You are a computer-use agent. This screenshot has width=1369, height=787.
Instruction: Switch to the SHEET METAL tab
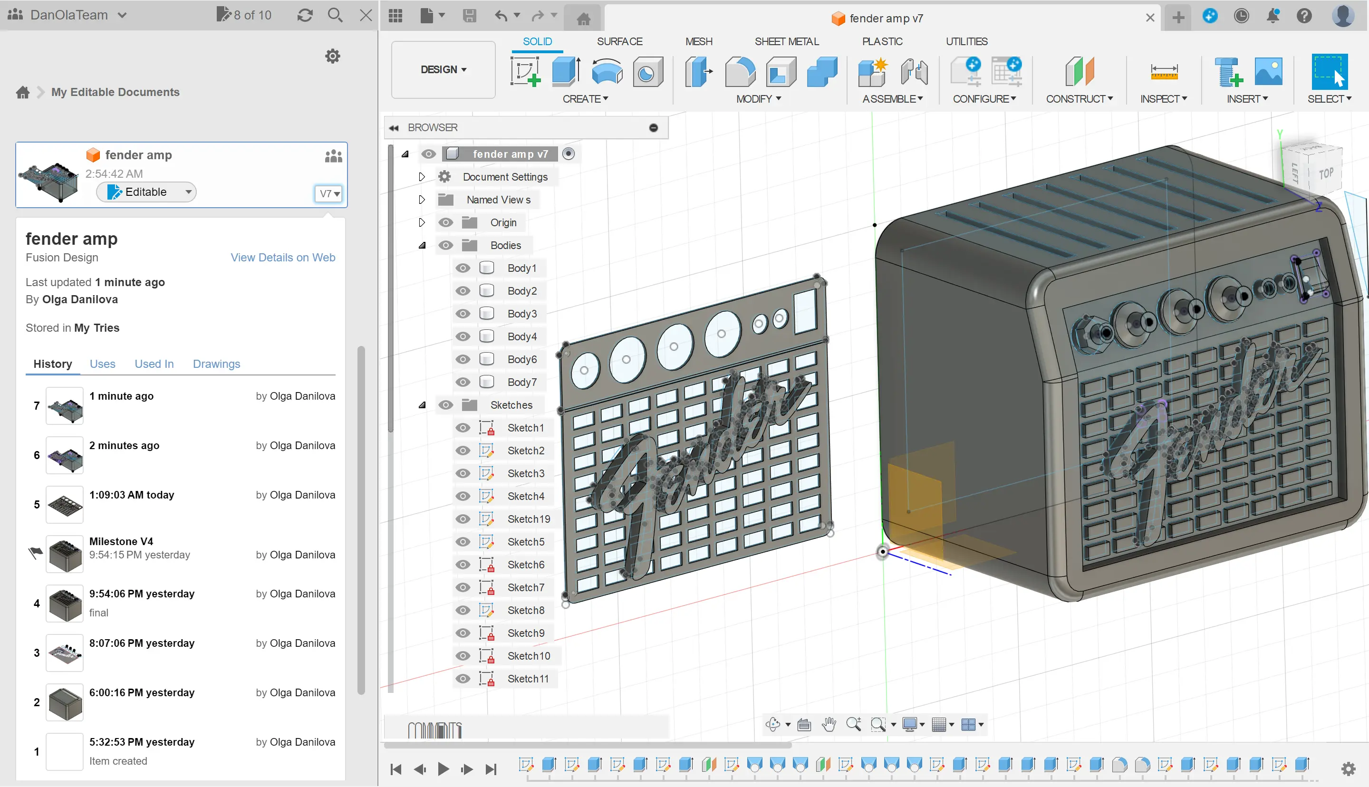786,42
